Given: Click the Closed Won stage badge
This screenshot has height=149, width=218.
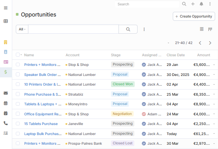Looking at the screenshot, I should [x=123, y=84].
